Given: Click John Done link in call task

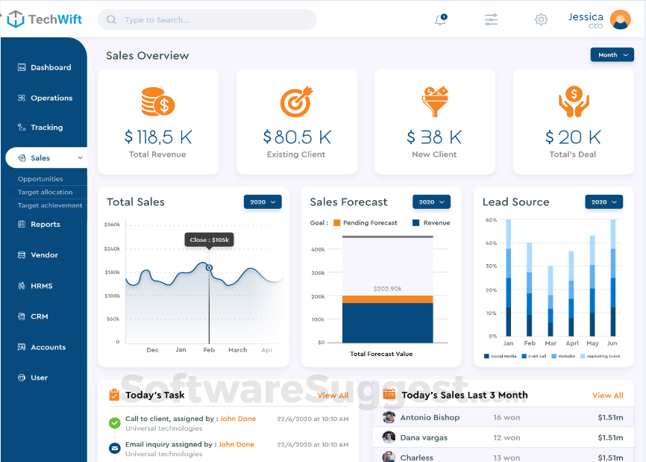Looking at the screenshot, I should coord(238,419).
